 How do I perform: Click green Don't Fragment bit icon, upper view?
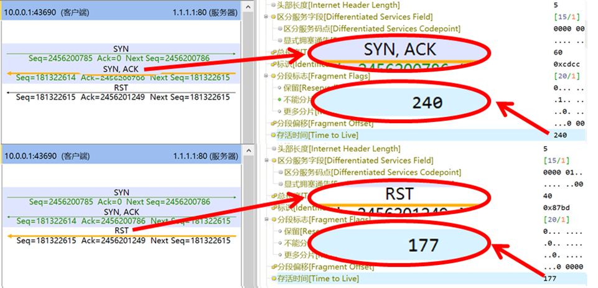pos(279,100)
